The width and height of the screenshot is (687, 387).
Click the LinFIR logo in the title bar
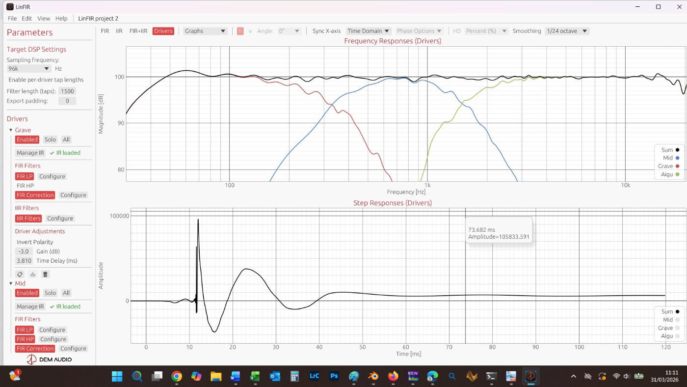click(x=10, y=6)
